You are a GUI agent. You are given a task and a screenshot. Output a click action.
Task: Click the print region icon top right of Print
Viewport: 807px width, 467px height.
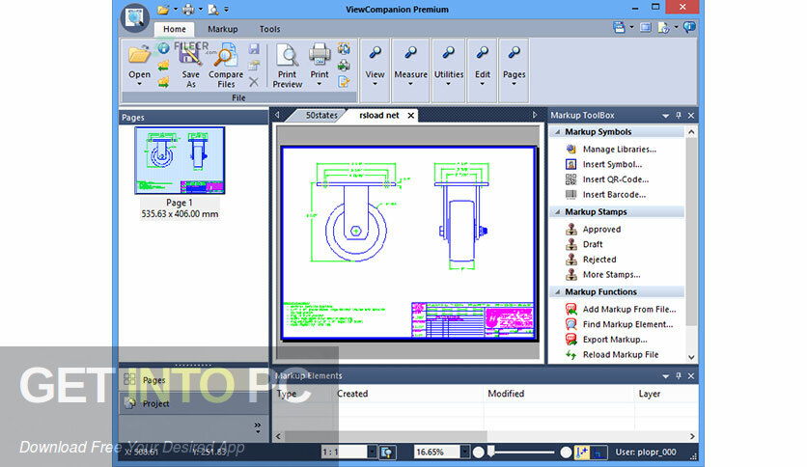[x=344, y=49]
